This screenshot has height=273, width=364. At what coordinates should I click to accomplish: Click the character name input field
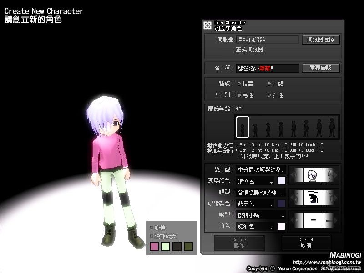pos(268,68)
